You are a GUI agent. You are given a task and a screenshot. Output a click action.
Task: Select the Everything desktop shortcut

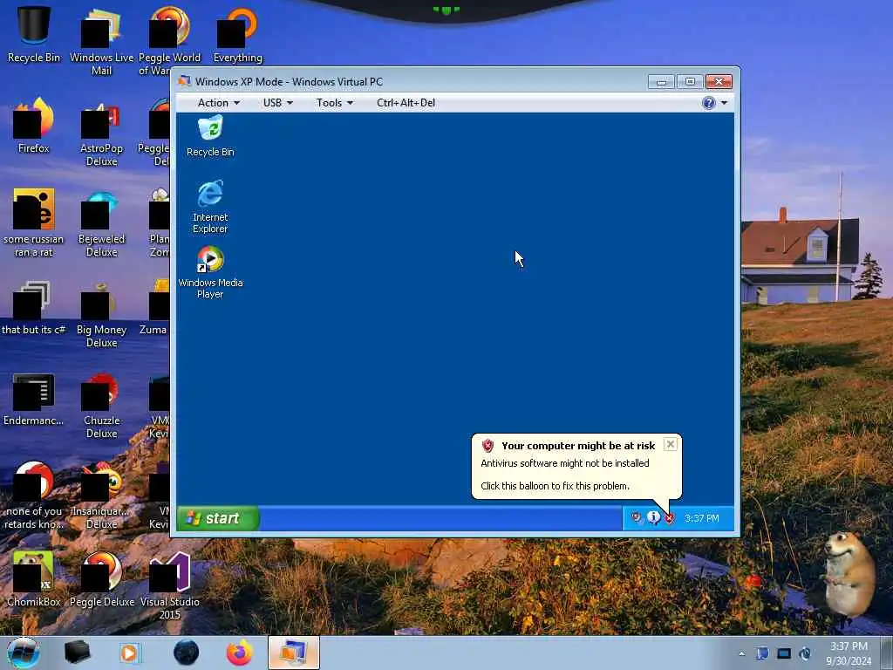(x=237, y=34)
